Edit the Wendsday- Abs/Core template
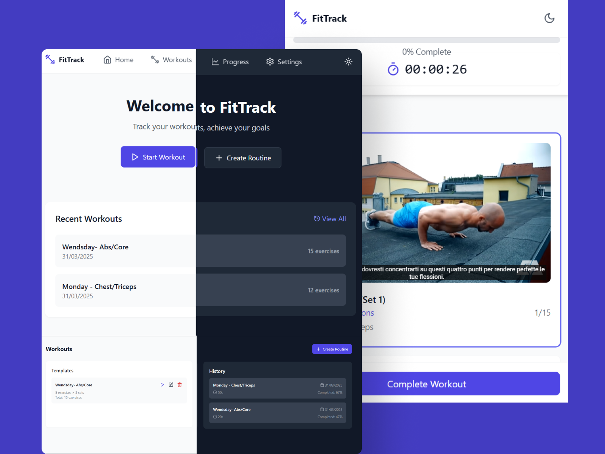The height and width of the screenshot is (454, 605). (x=171, y=385)
